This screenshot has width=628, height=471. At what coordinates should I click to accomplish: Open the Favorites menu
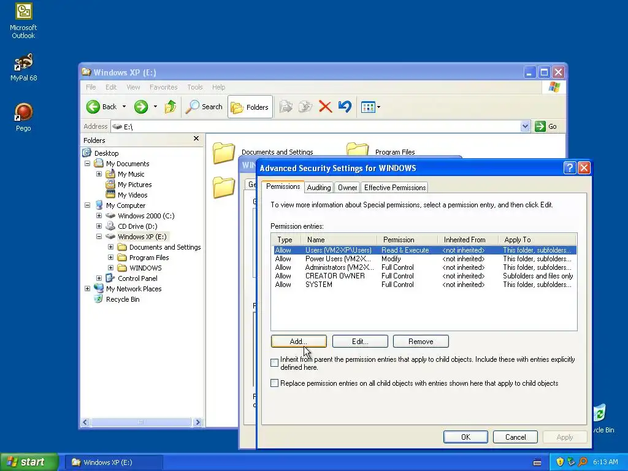pos(163,87)
